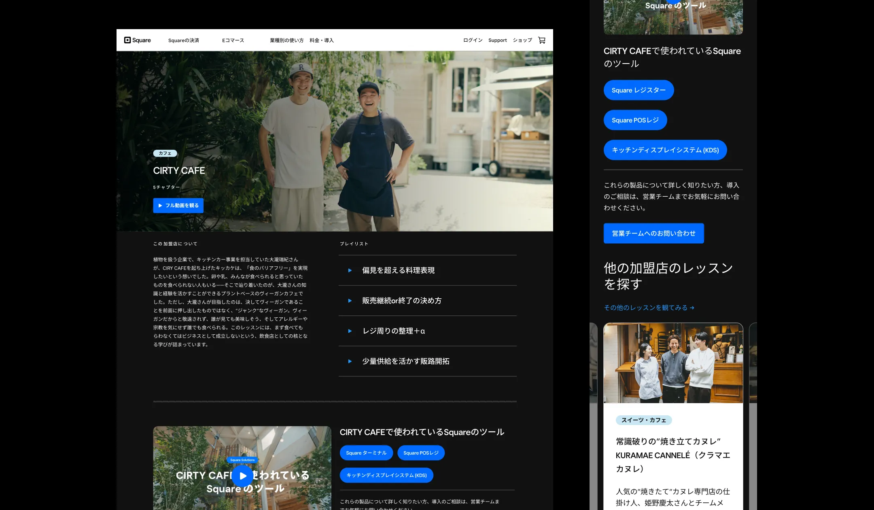The height and width of the screenshot is (510, 874).
Task: Play chapter レジ周りの整理+α
Action: (x=393, y=331)
